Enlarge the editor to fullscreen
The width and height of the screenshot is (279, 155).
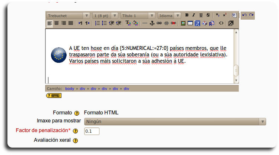click(x=231, y=23)
